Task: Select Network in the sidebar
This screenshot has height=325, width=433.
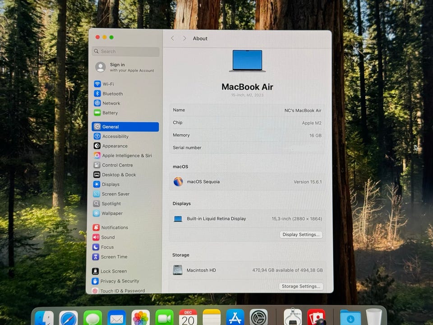Action: point(107,103)
